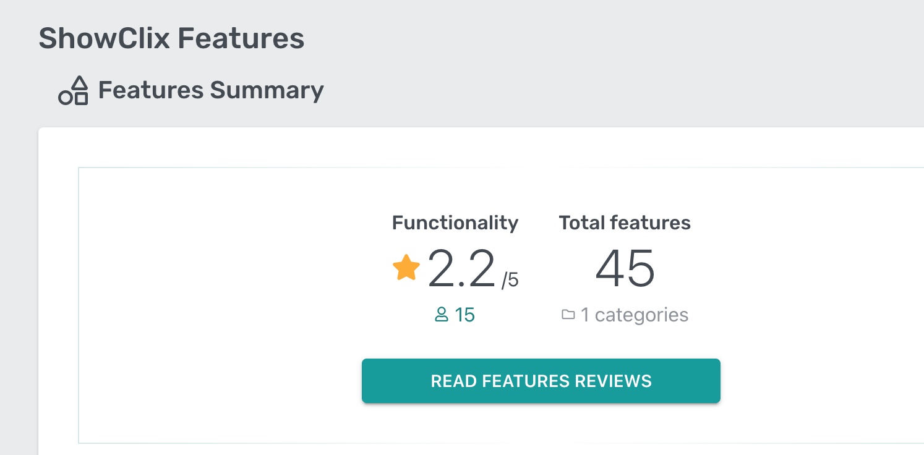Click the word Summary in the section title
Viewport: 924px width, 455px height.
267,90
